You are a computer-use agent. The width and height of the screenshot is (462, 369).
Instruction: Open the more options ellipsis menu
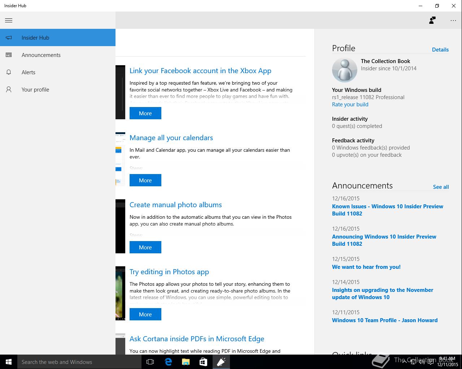click(453, 21)
